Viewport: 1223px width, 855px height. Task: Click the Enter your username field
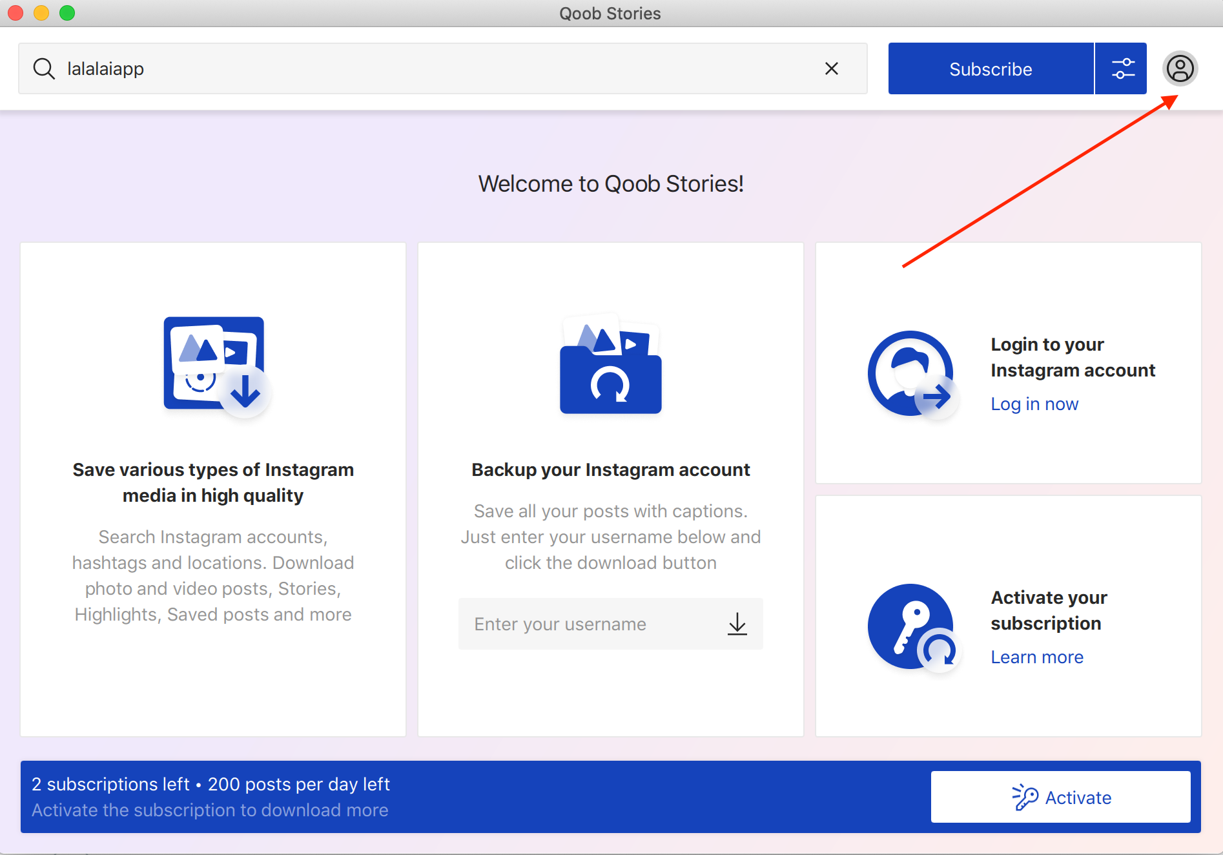610,624
